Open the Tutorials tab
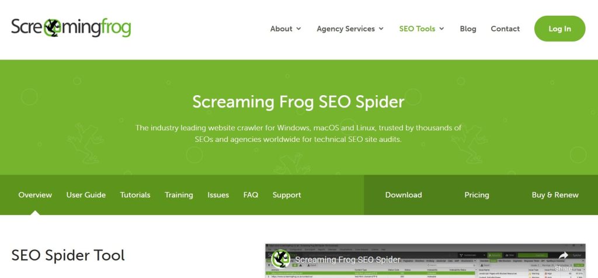598x278 pixels. click(x=135, y=195)
